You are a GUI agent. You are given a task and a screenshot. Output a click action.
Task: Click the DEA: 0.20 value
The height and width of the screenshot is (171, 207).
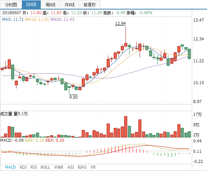point(55,140)
